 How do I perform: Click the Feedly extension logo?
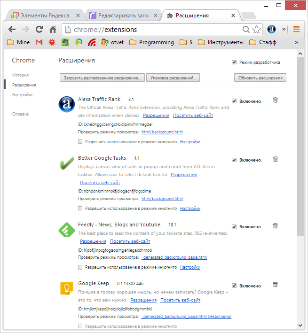click(67, 230)
